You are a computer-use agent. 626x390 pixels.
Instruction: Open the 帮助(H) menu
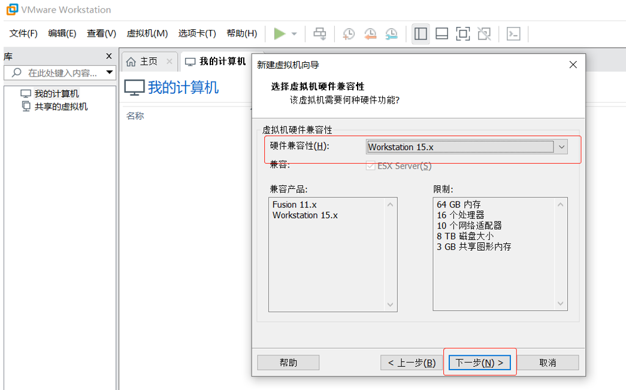click(x=241, y=33)
